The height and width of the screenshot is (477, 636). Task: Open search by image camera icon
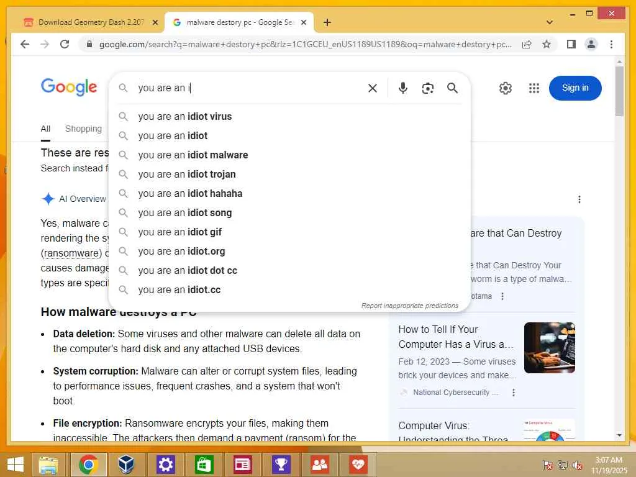tap(427, 88)
